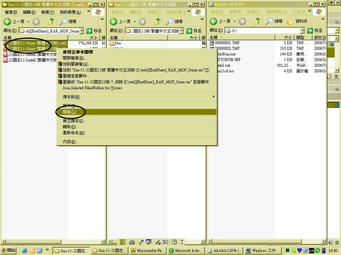This screenshot has height=255, width=341.
Task: Click horizontal scrollbar of Alcohol-120% window
Action: (x=267, y=241)
